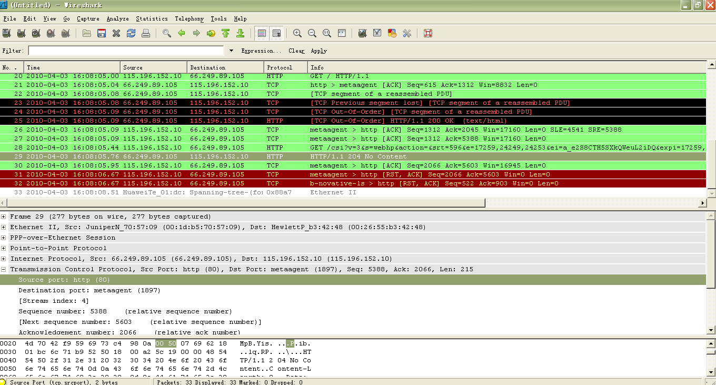Viewport: 716px width, 385px height.
Task: Open the Coloring rules icon
Action: [x=392, y=33]
